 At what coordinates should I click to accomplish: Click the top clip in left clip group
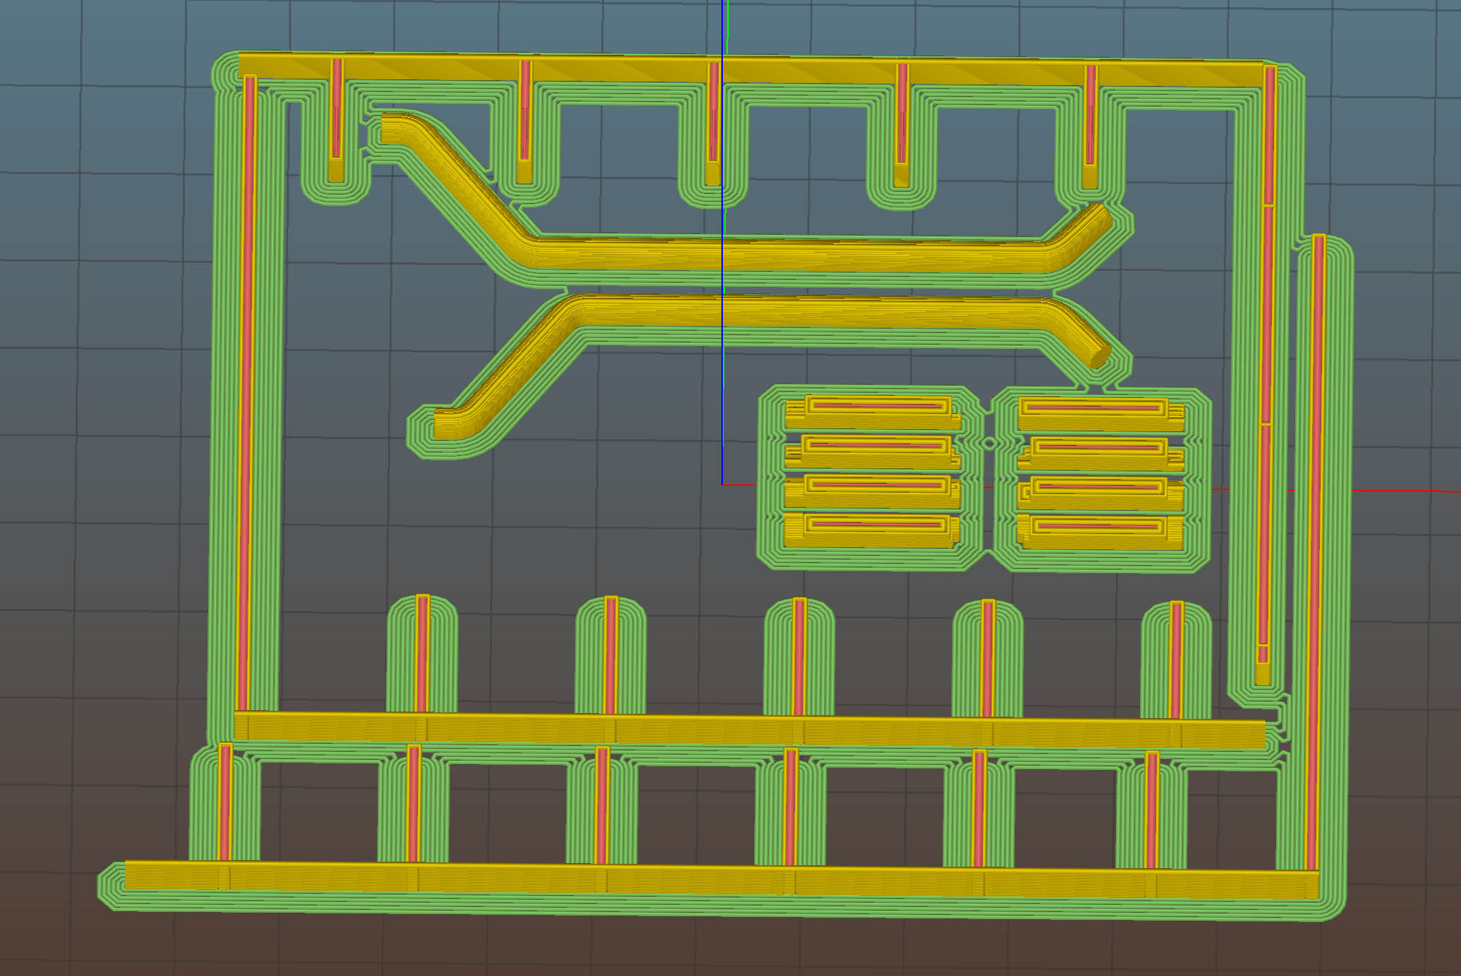(874, 412)
